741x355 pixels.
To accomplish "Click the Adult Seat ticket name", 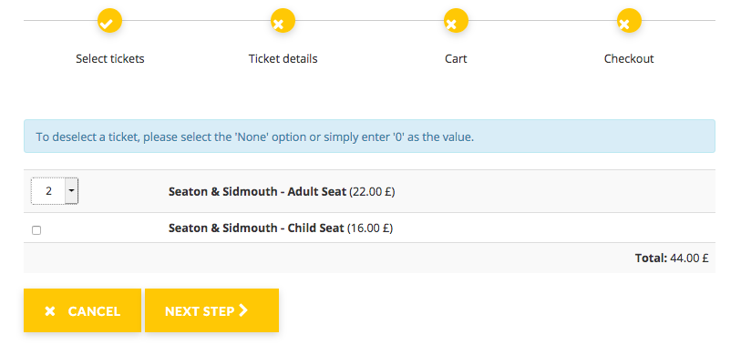I will pos(258,192).
